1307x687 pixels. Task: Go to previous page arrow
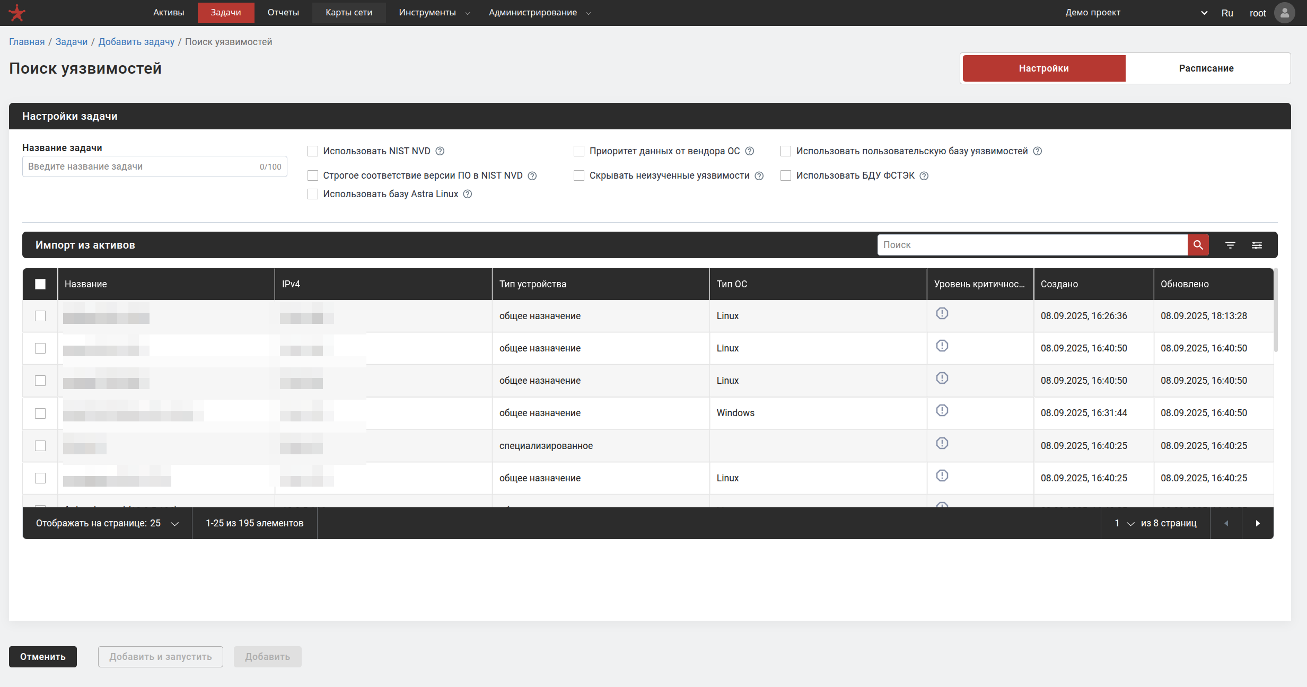coord(1226,523)
